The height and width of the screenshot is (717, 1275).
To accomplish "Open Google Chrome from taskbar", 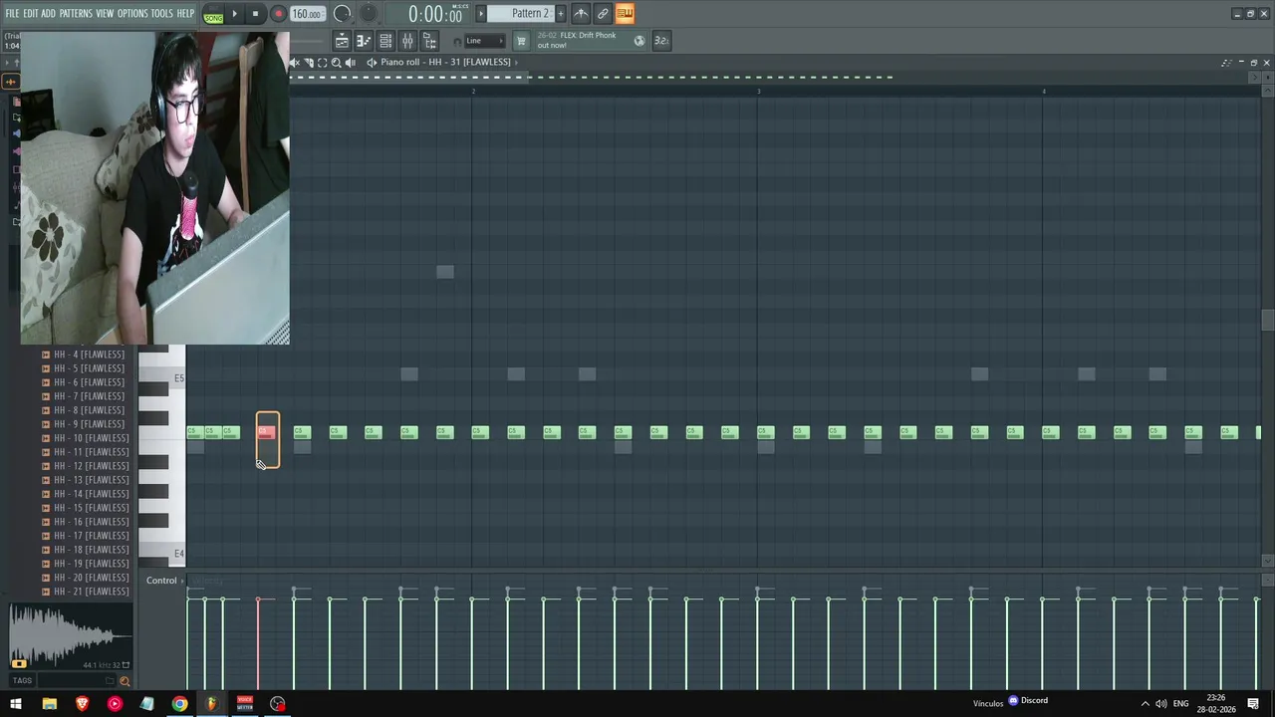I will pos(179,704).
